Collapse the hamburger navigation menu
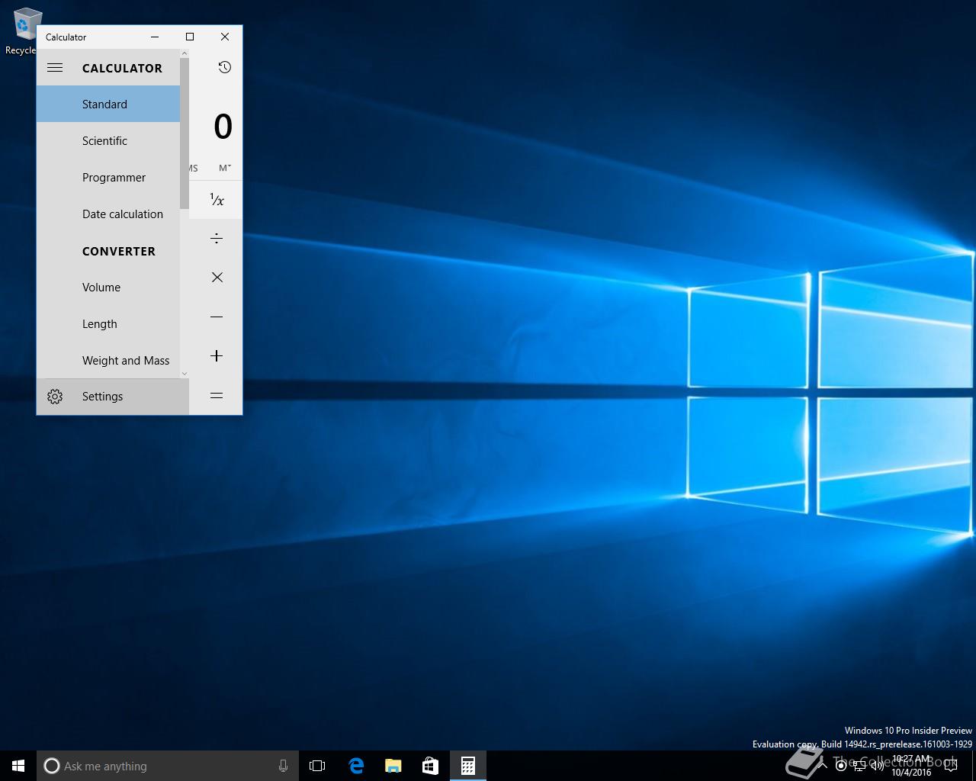The image size is (976, 781). pos(55,68)
